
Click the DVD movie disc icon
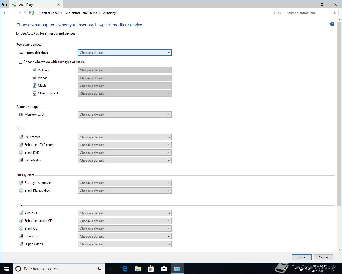[21, 137]
